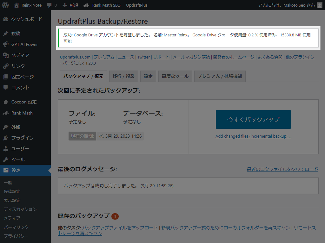This screenshot has height=243, width=325.
Task: Switch to the 移行 / 複製 tab
Action: 123,76
